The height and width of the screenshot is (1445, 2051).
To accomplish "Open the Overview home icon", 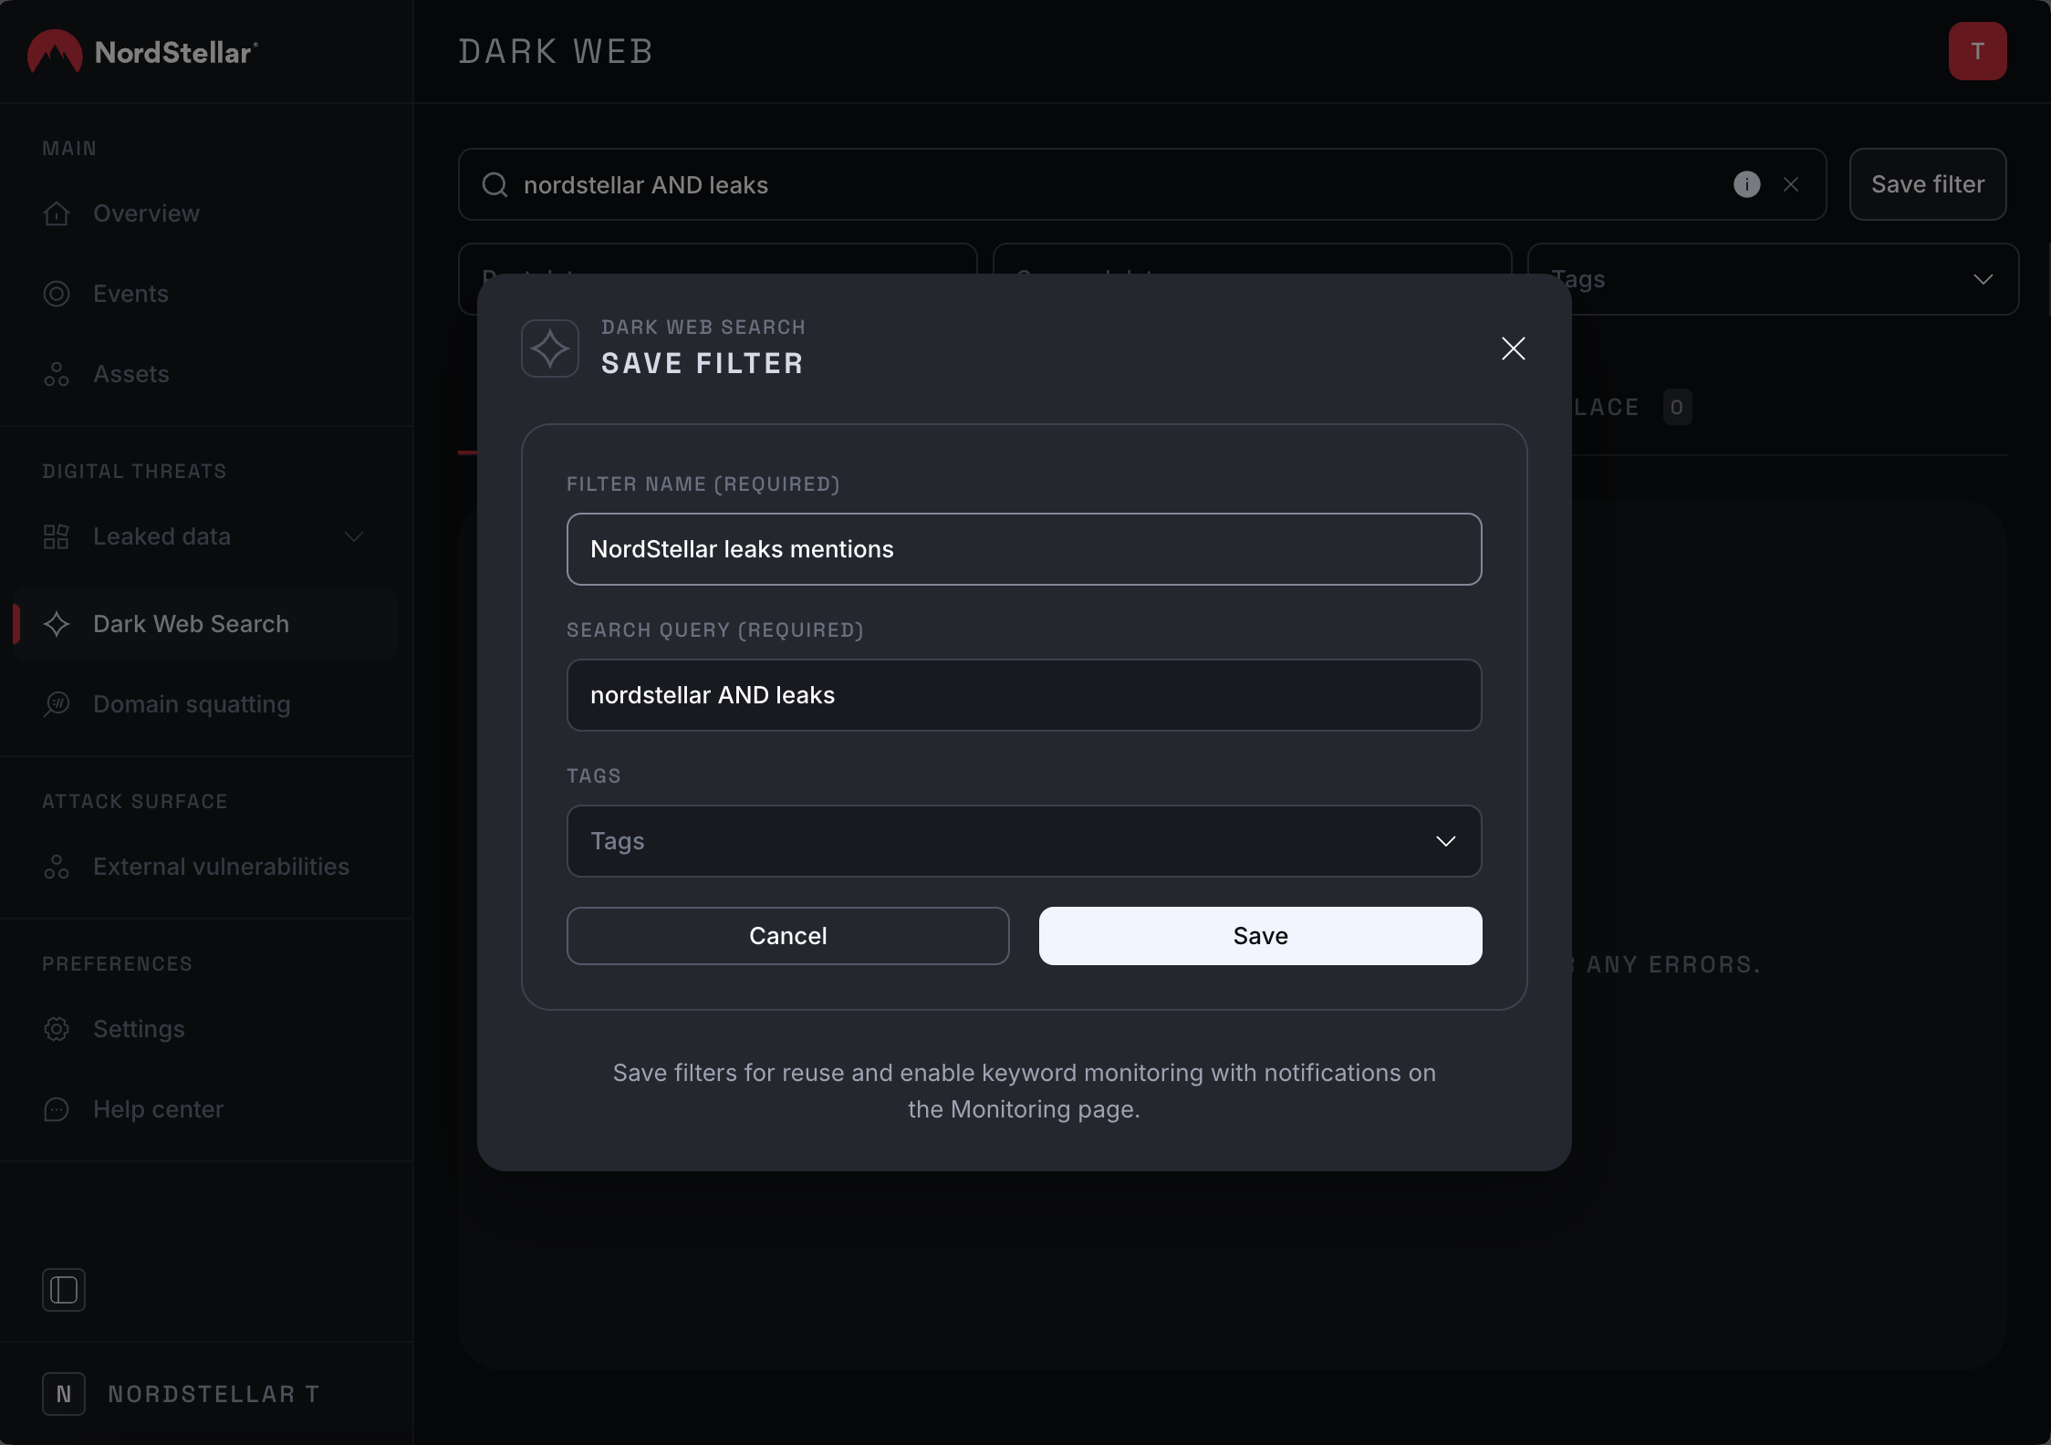I will pyautogui.click(x=57, y=213).
